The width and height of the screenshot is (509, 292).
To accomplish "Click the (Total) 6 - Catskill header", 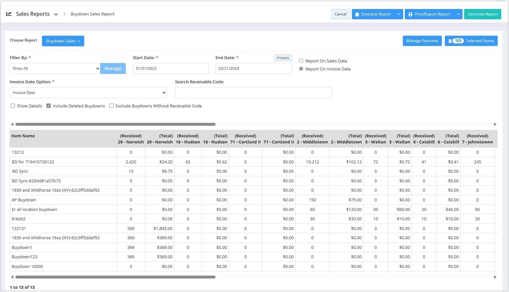I will click(448, 139).
